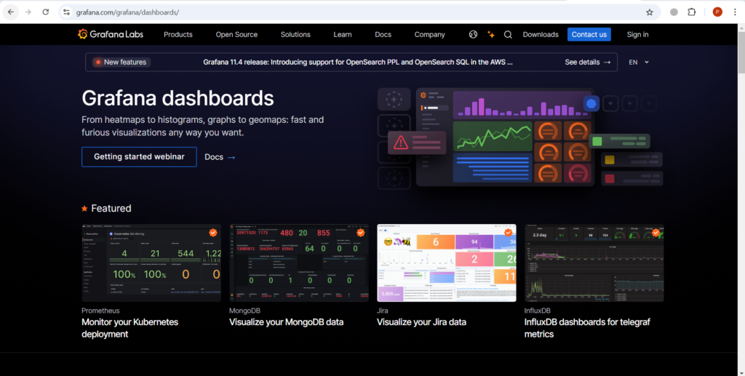Open the Jira dashboard thumbnail
Viewport: 745px width, 376px height.
(x=447, y=263)
